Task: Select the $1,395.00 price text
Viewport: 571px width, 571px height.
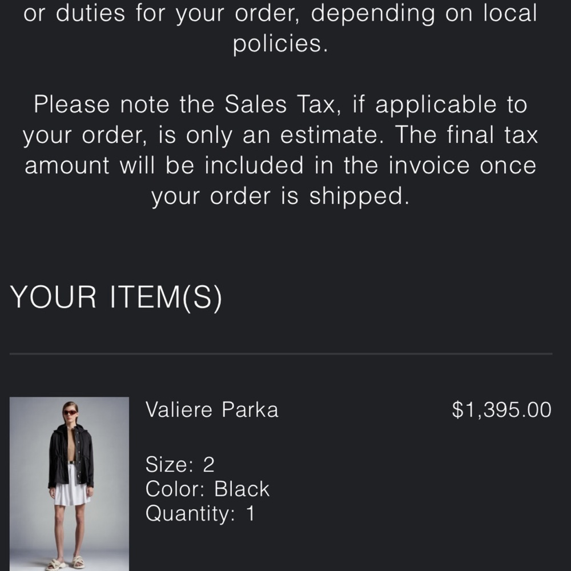Action: pyautogui.click(x=501, y=409)
